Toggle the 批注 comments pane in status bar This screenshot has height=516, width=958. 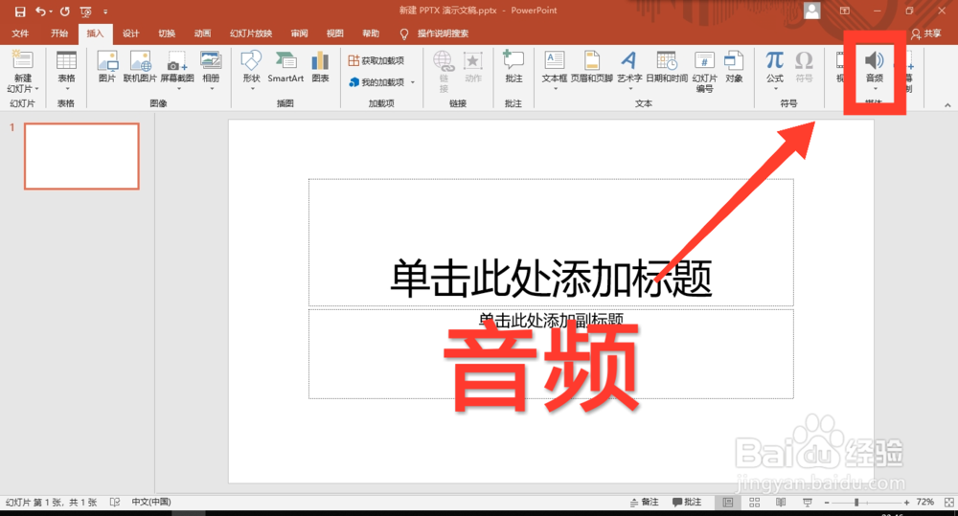[x=687, y=503]
